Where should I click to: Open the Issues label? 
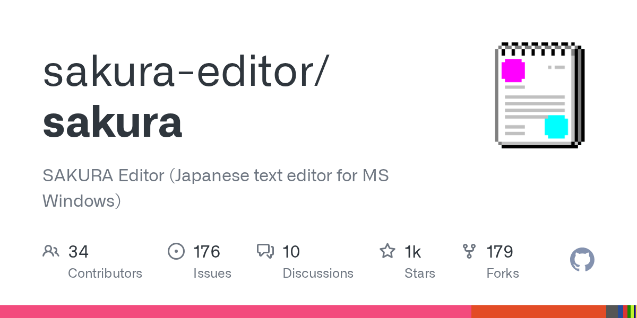212,273
